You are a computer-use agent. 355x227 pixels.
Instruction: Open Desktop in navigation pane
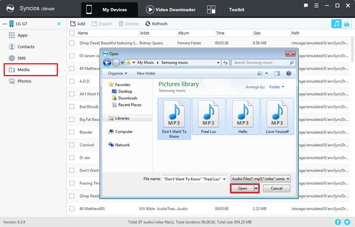[x=122, y=92]
